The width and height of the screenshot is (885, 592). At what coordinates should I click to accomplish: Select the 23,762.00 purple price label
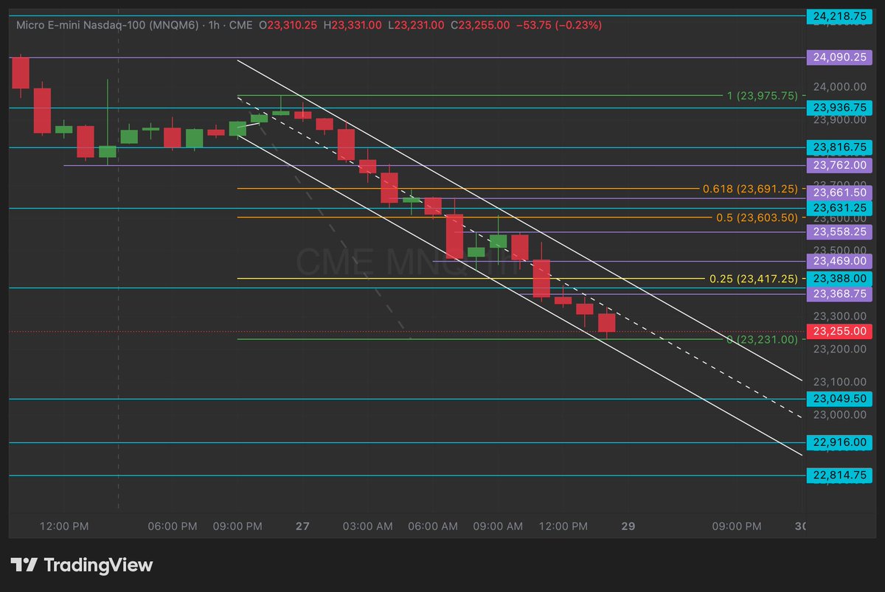pyautogui.click(x=839, y=165)
